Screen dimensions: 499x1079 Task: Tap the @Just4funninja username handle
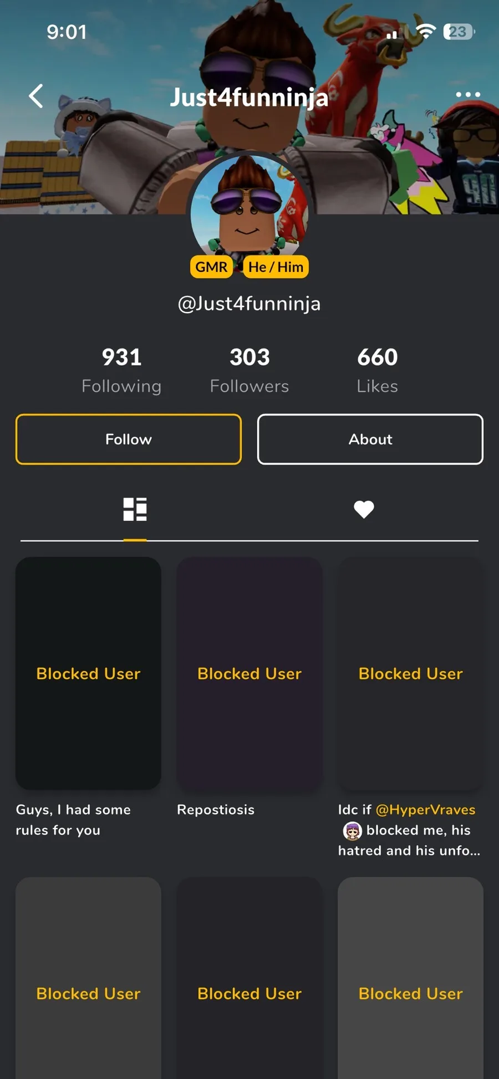[x=249, y=304]
